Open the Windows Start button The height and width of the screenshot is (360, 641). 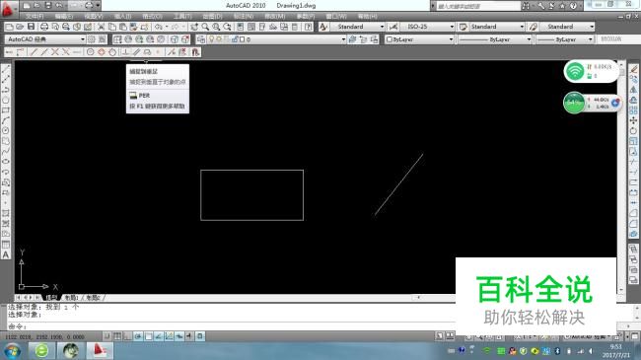(12, 350)
